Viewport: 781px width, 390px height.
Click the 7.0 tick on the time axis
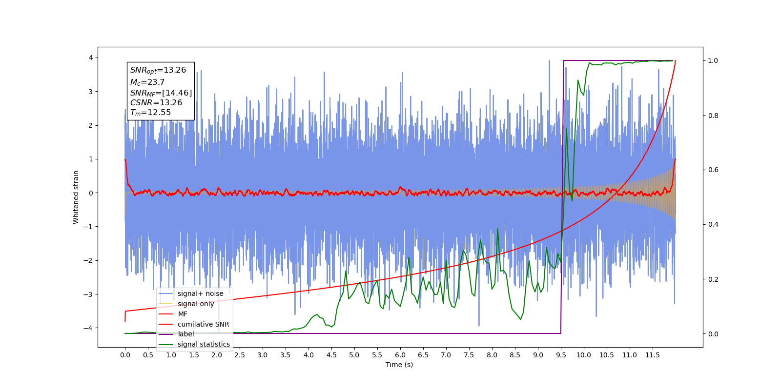446,355
